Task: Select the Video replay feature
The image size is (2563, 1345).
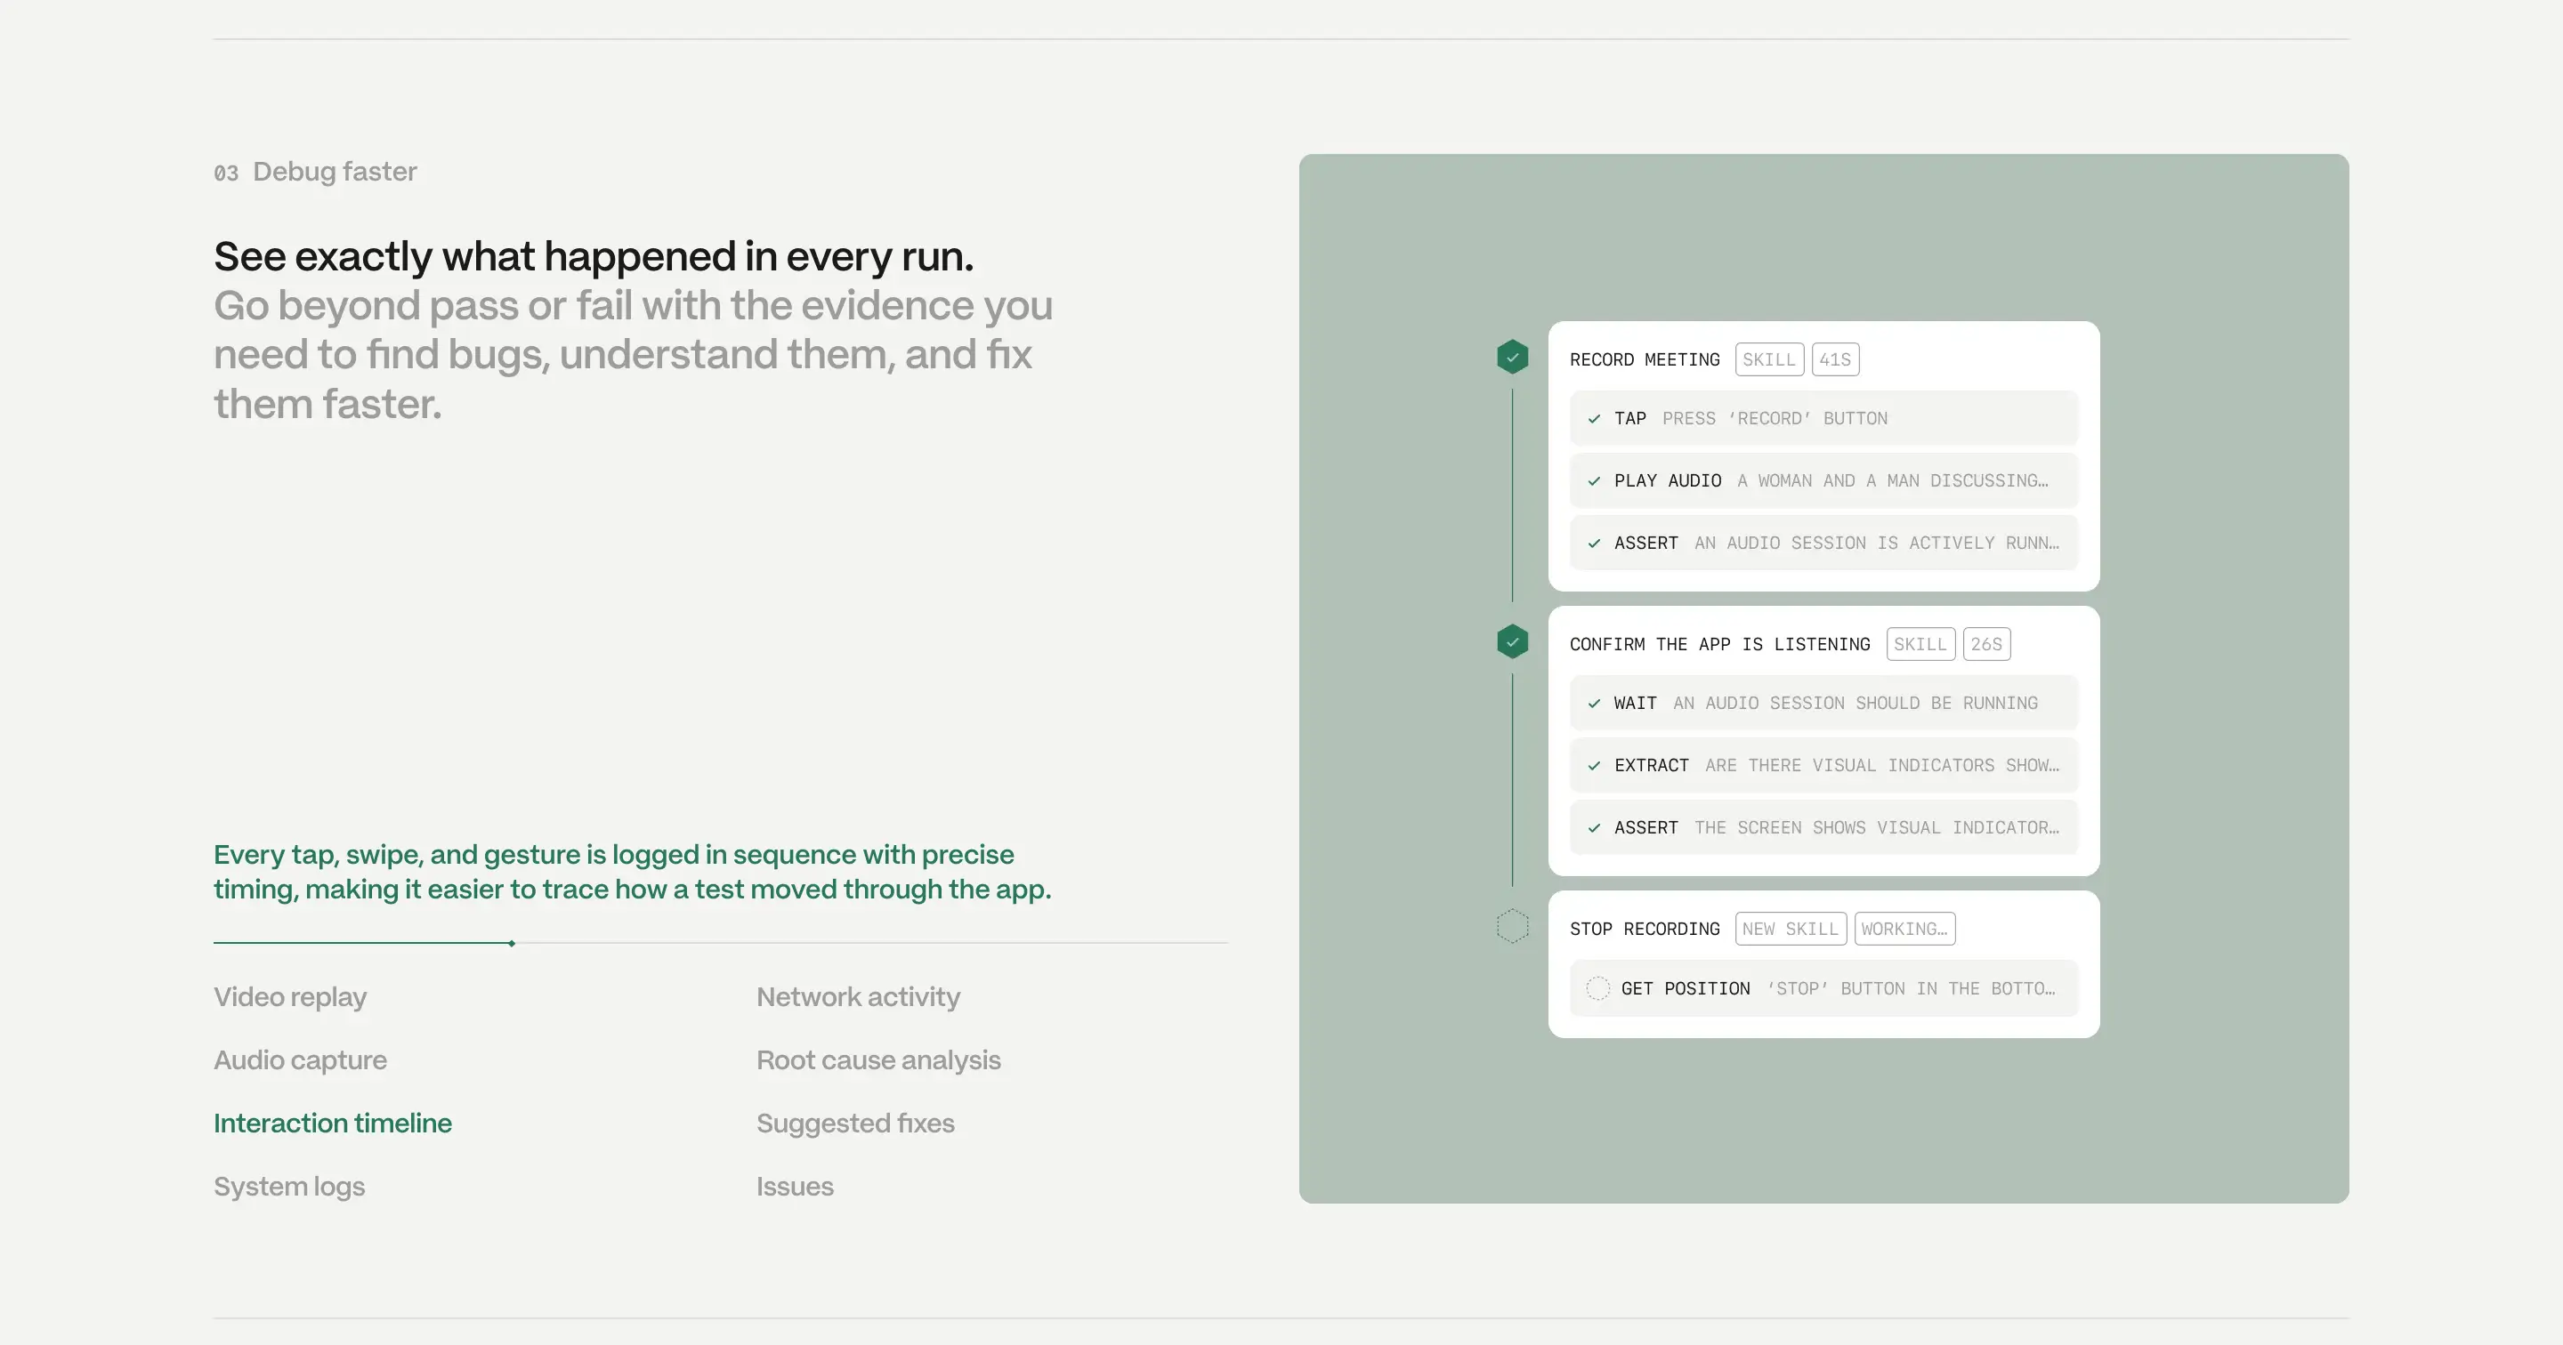Action: point(289,997)
